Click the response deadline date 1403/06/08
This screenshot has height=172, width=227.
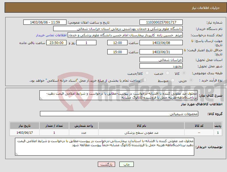[161, 43]
